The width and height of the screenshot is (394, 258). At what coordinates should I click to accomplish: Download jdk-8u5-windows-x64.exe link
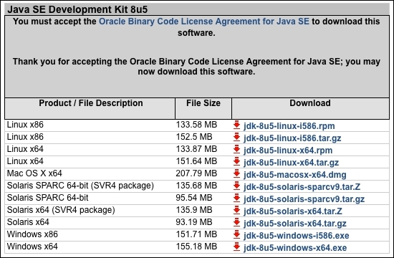[295, 248]
